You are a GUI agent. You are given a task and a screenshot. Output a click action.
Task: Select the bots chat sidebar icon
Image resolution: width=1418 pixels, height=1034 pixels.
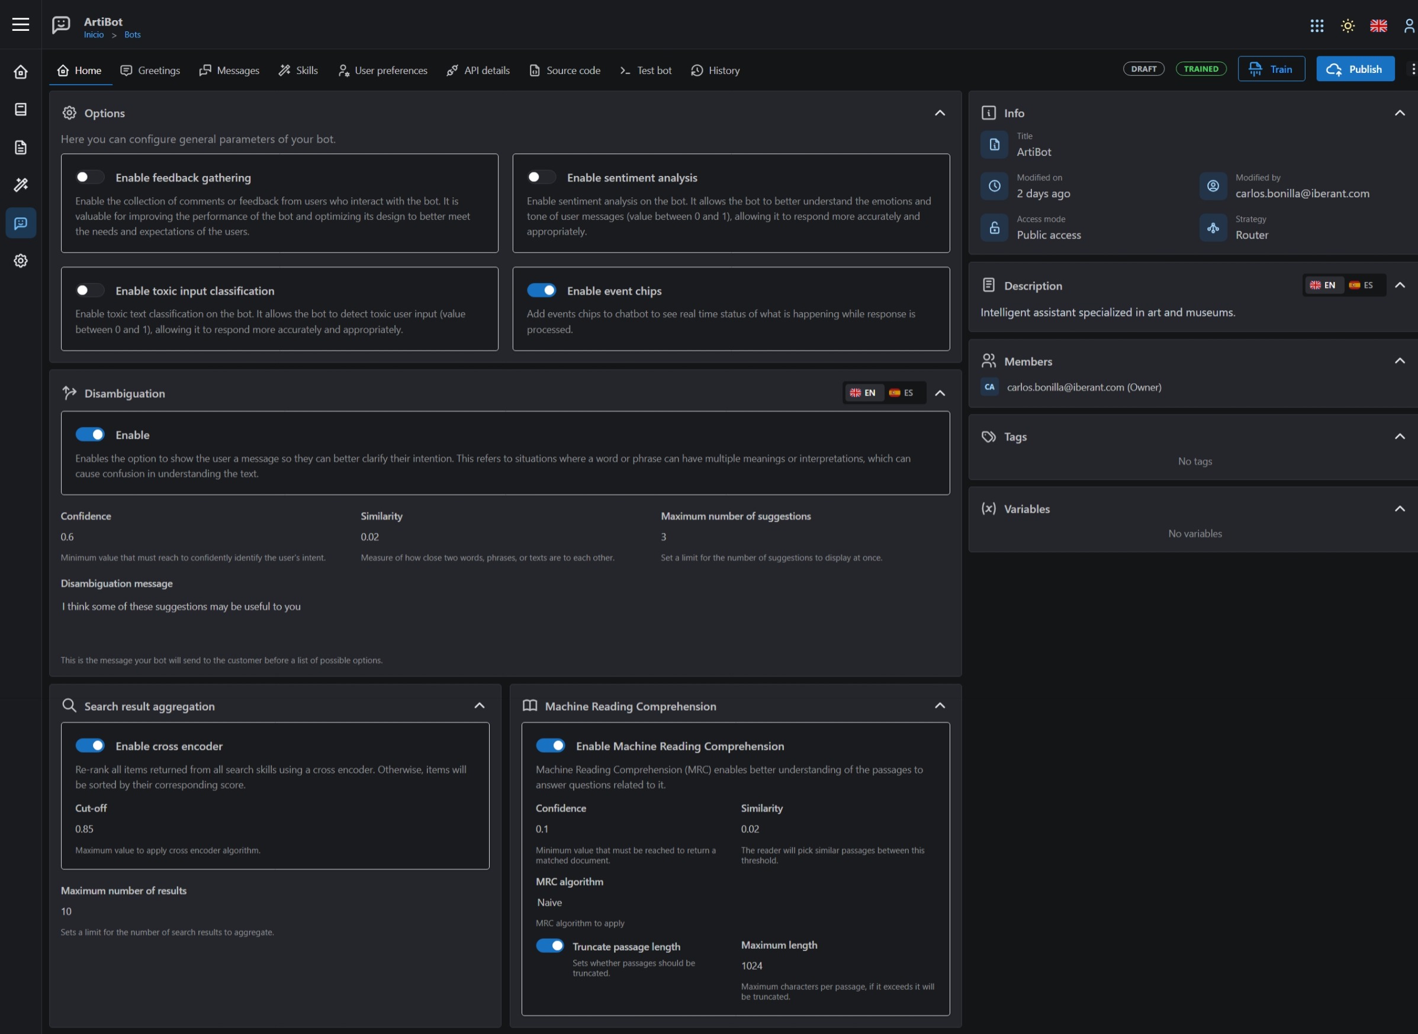tap(21, 223)
